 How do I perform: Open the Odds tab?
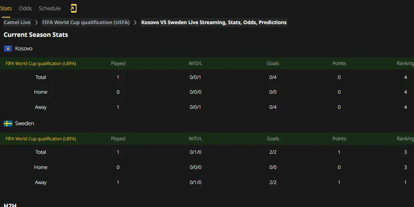click(25, 9)
